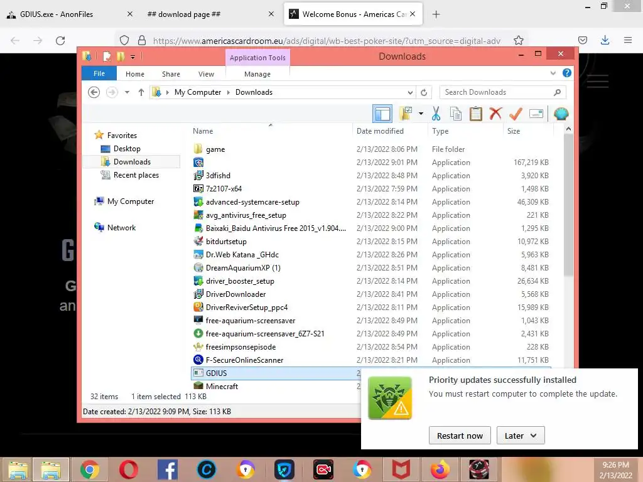Click the Rename icon in Explorer toolbar
Viewport: 643px width, 482px height.
pyautogui.click(x=536, y=114)
